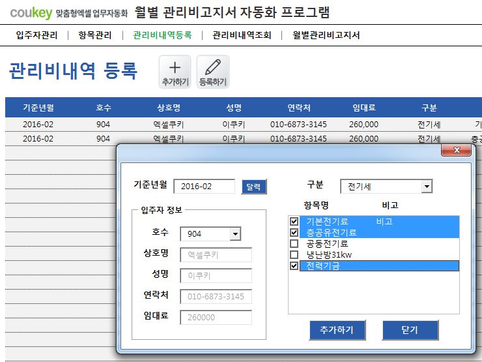Click 260,000 in the first table row
The image size is (482, 362).
[x=363, y=125]
